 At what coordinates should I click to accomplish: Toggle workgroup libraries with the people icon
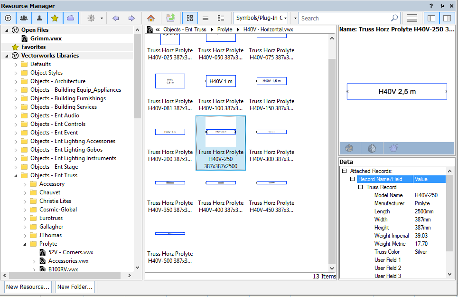pos(24,18)
